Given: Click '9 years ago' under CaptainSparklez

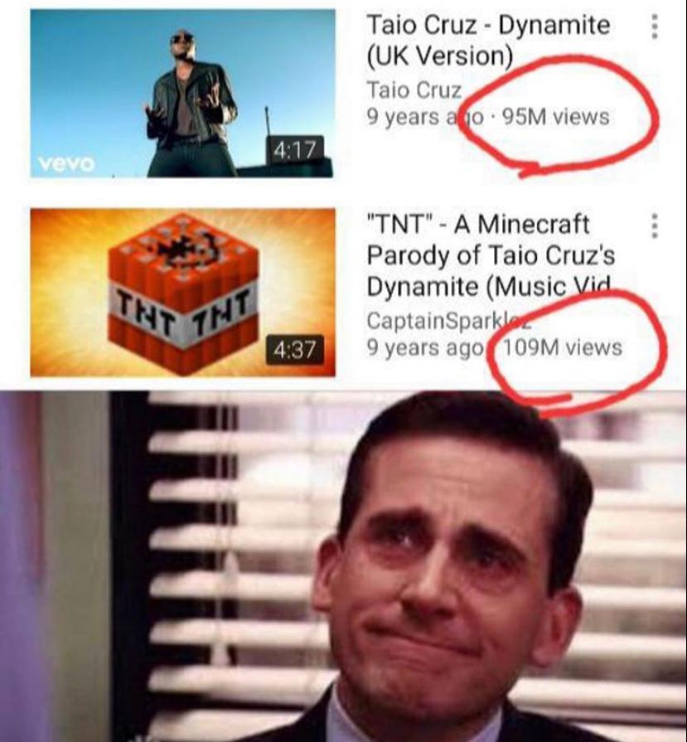Looking at the screenshot, I should [x=425, y=348].
